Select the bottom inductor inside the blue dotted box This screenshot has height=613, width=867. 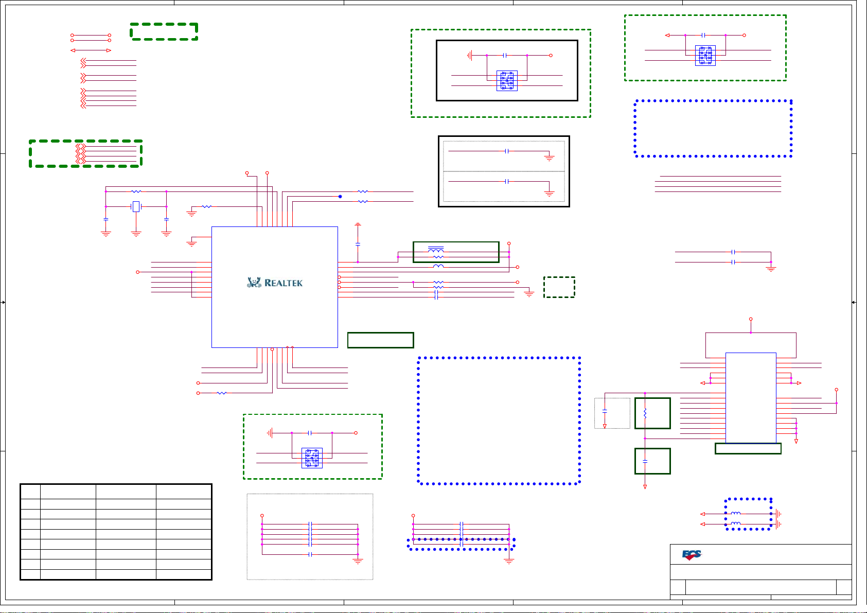[x=736, y=523]
